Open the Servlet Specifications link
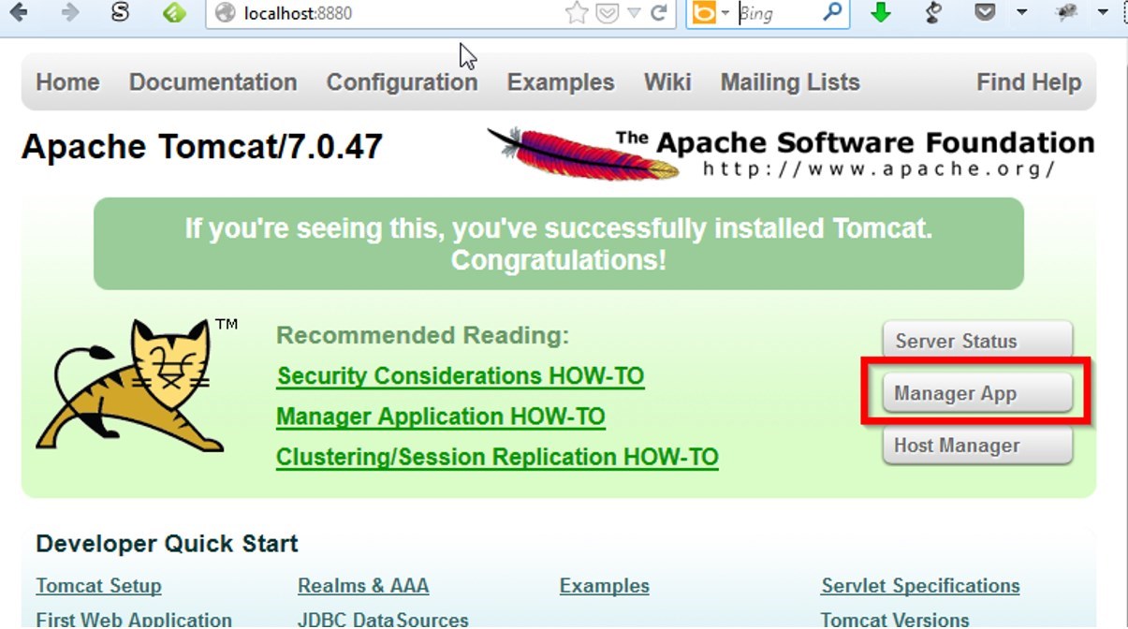This screenshot has height=629, width=1128. coord(920,587)
